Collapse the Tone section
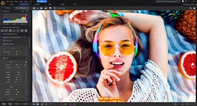Screen dimensions: 197x106 click(2, 58)
